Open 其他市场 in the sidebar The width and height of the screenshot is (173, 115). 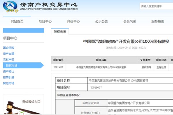click(x=9, y=83)
